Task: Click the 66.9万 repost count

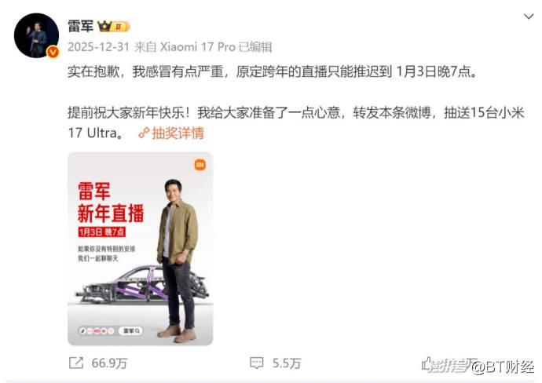Action: point(109,363)
